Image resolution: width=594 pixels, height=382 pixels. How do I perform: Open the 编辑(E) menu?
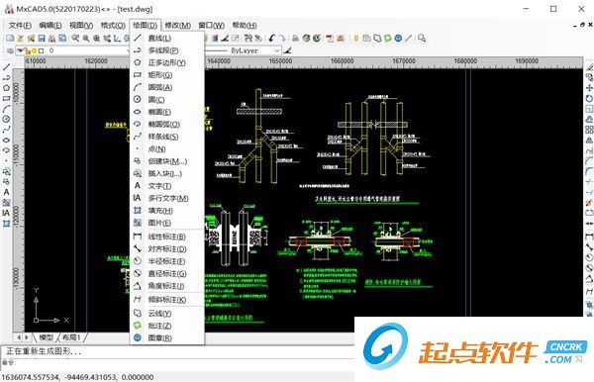pyautogui.click(x=50, y=26)
